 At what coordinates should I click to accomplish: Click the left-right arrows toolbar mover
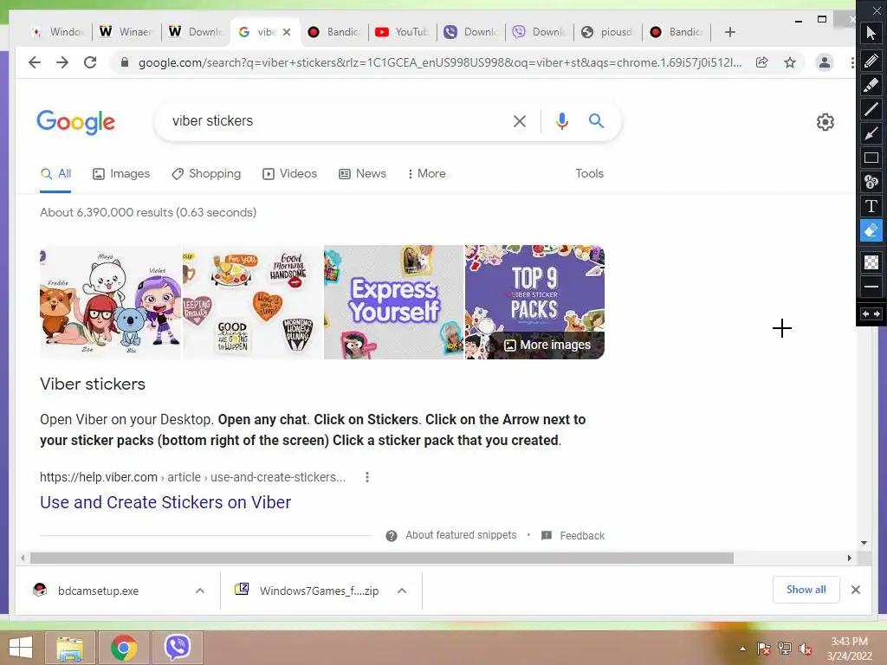tap(871, 313)
